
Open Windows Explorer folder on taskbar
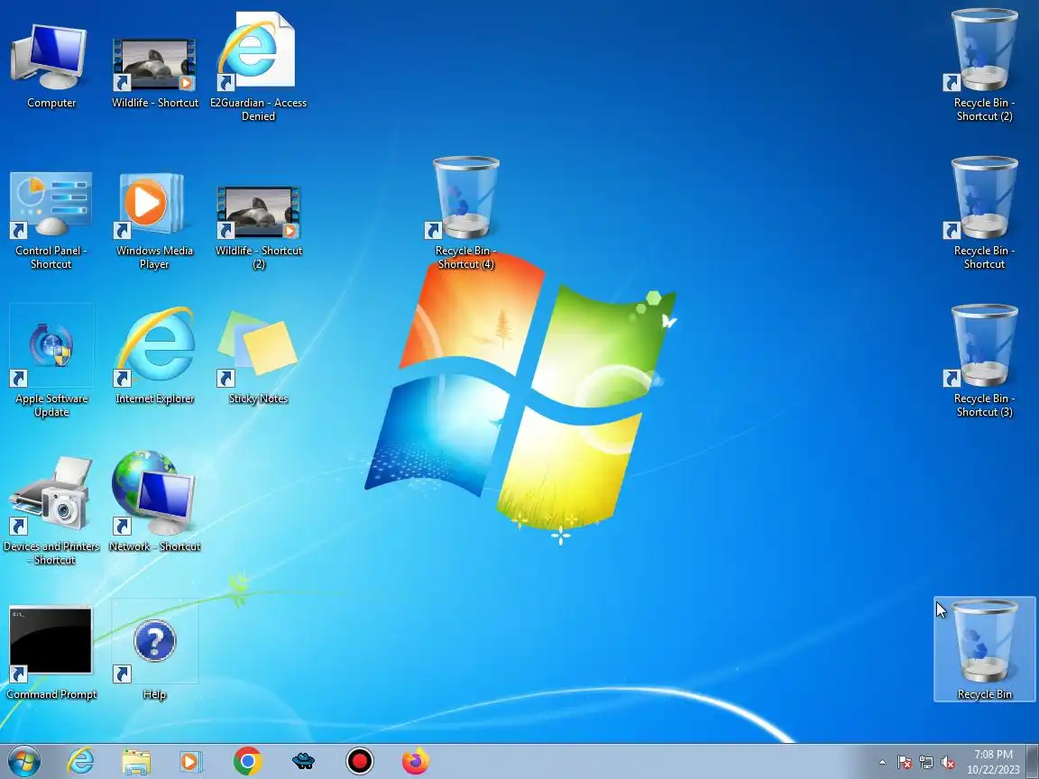point(136,762)
